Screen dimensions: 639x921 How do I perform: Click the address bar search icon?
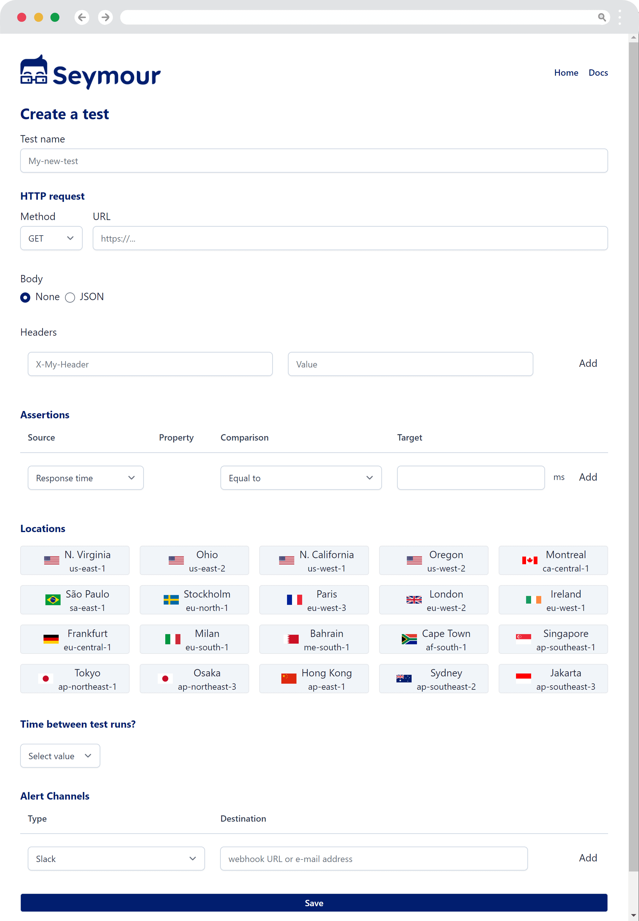[601, 17]
